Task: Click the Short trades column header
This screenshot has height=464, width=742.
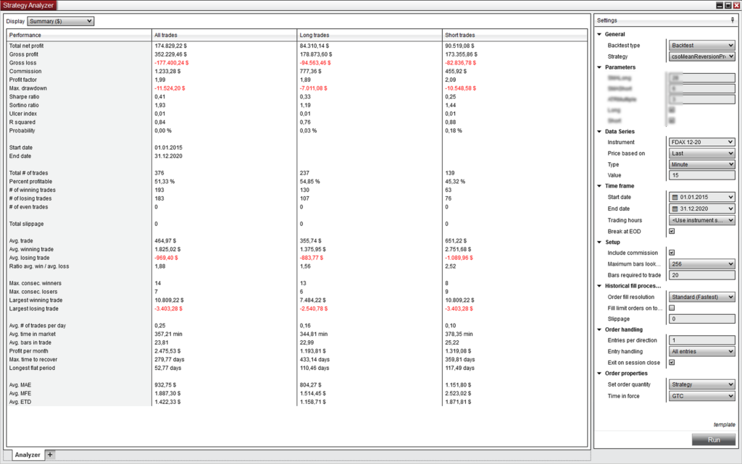Action: (x=515, y=35)
